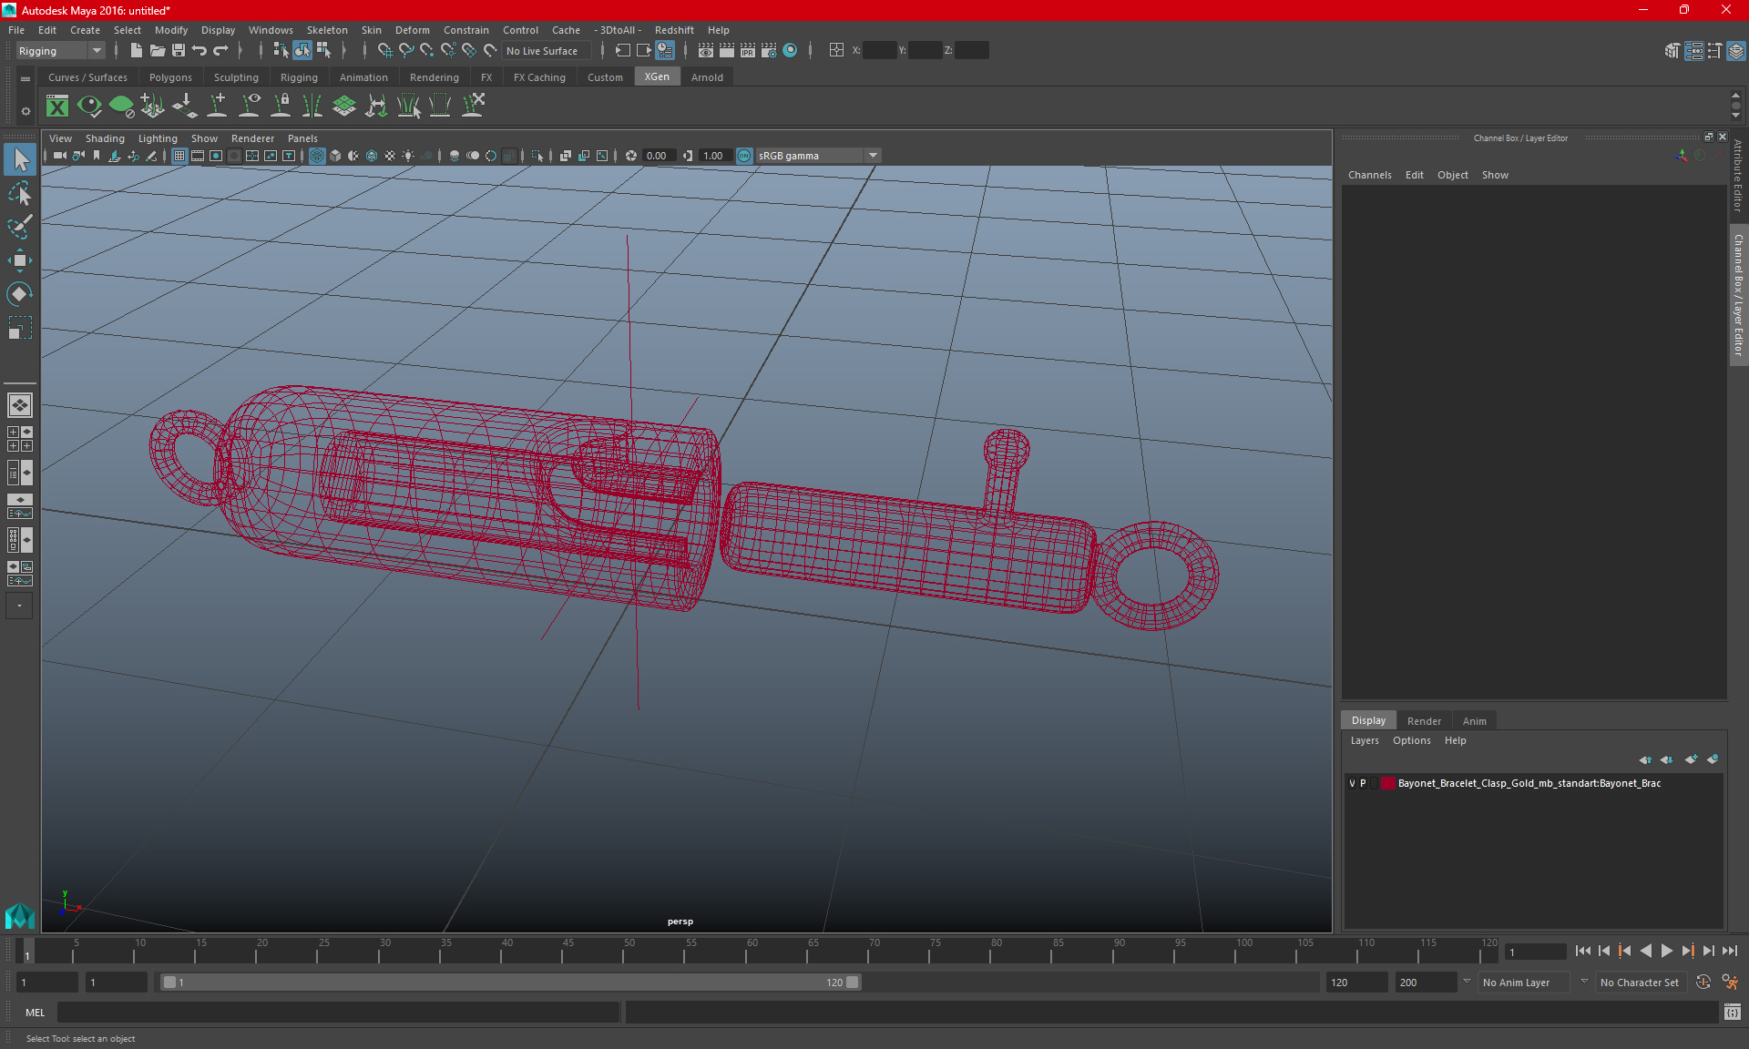
Task: Click the playback range slider bar
Action: (x=509, y=983)
